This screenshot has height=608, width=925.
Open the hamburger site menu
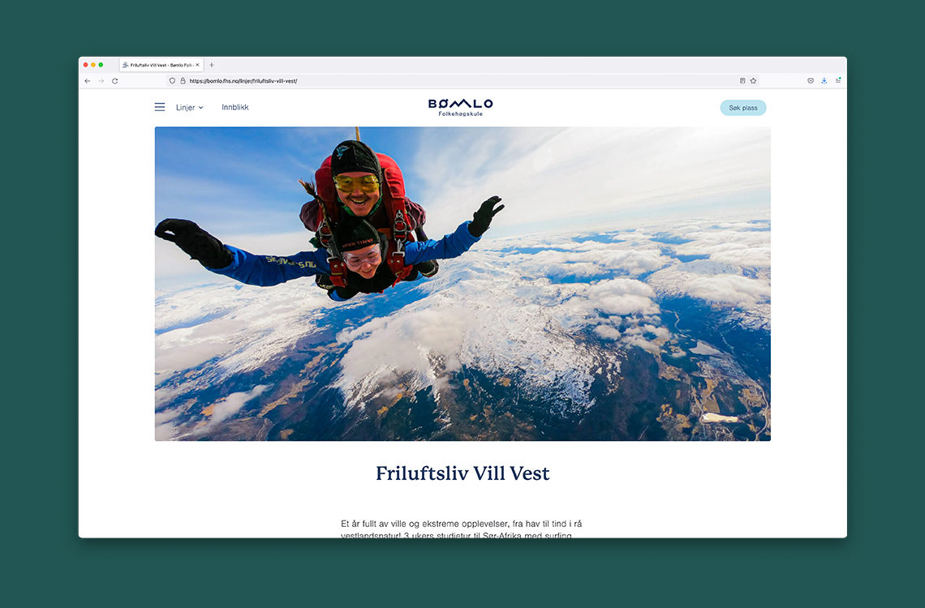coord(160,107)
